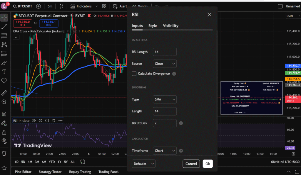Select chart layout square icon
Viewport: 301px width, 175px height.
pyautogui.click(x=280, y=6)
